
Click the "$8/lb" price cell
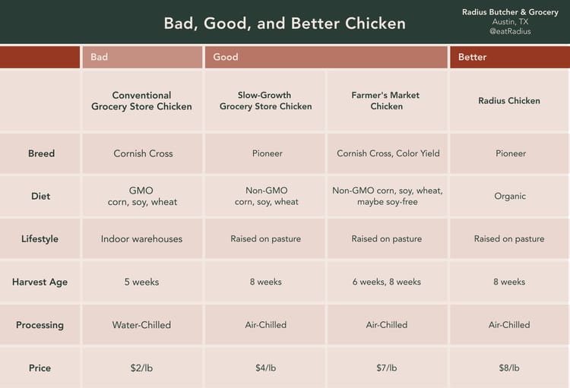[509, 368]
